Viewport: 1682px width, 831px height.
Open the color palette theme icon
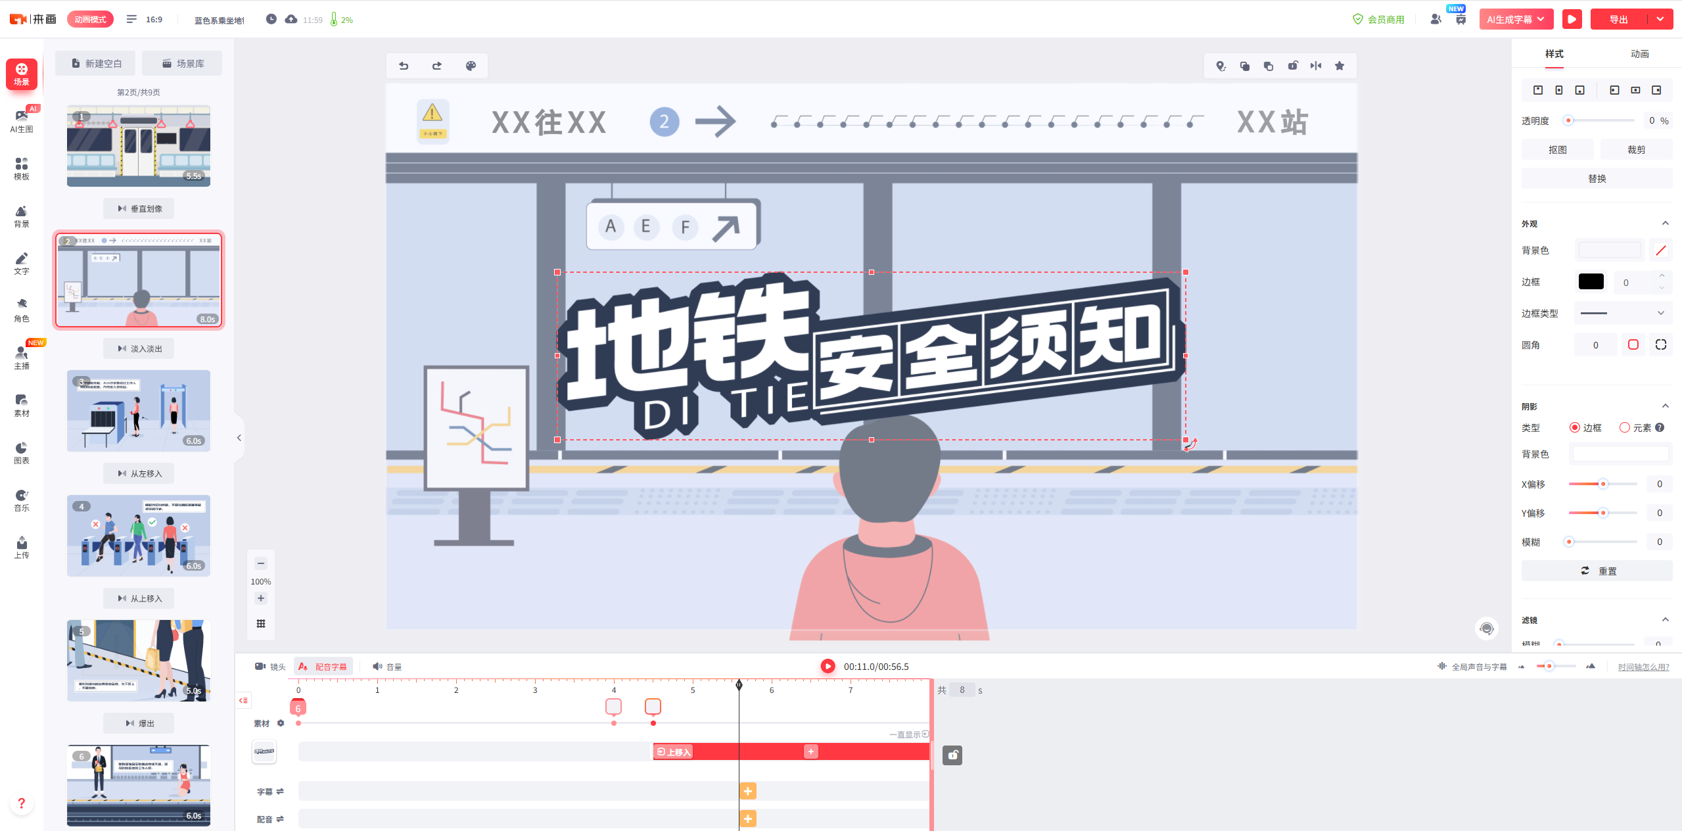tap(471, 66)
